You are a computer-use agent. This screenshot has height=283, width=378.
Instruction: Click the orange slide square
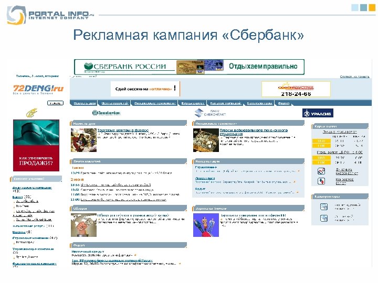372,7
